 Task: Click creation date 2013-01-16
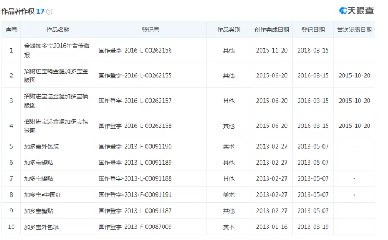pyautogui.click(x=272, y=227)
